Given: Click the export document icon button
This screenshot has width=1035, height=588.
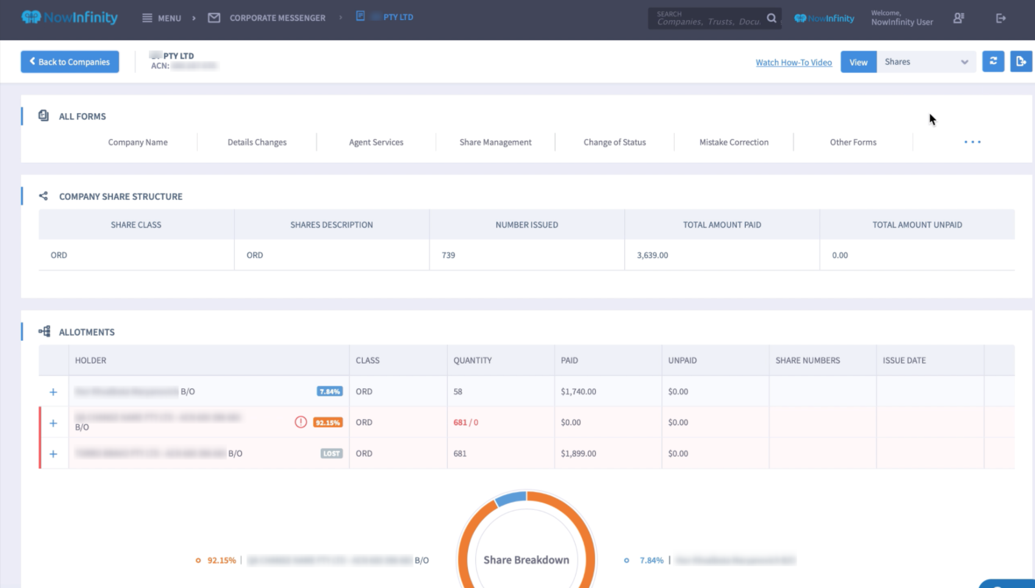Looking at the screenshot, I should click(x=1021, y=61).
